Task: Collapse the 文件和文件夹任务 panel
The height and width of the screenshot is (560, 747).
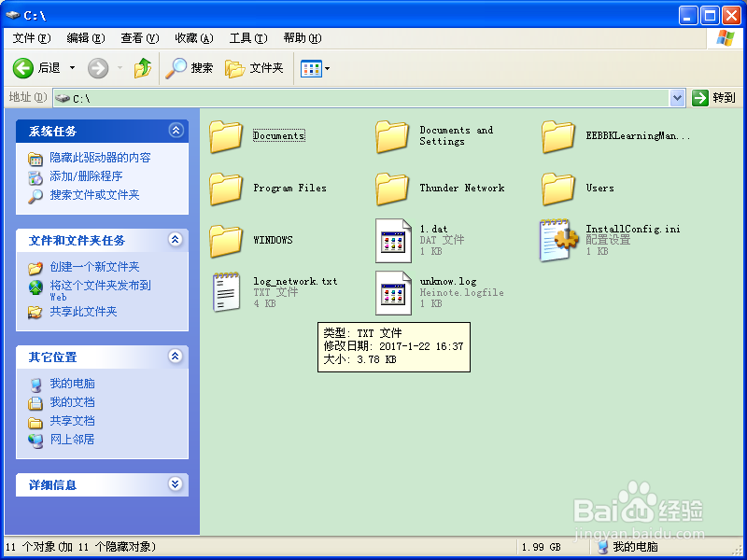Action: pos(176,239)
